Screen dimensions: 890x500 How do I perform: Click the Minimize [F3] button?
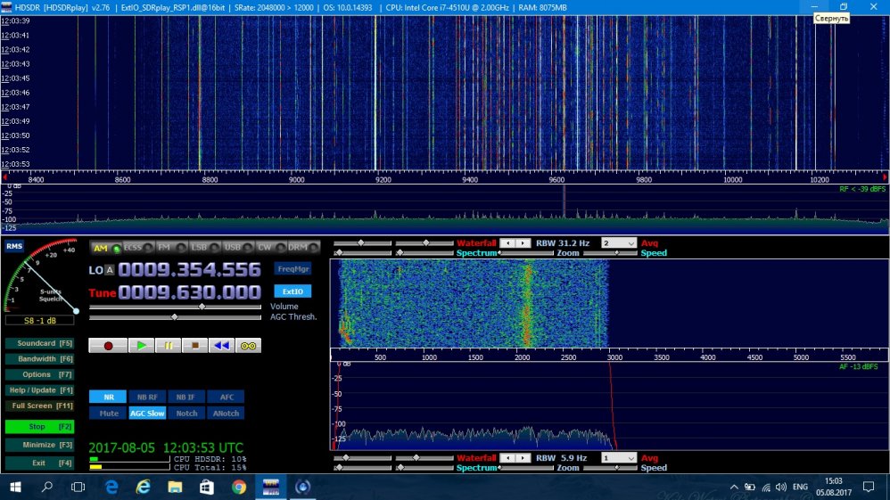click(40, 445)
